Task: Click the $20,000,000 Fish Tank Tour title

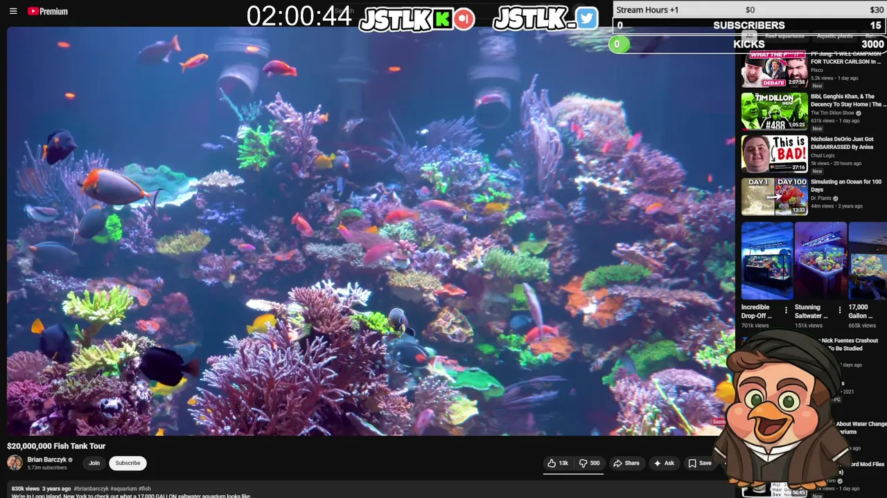Action: [56, 446]
